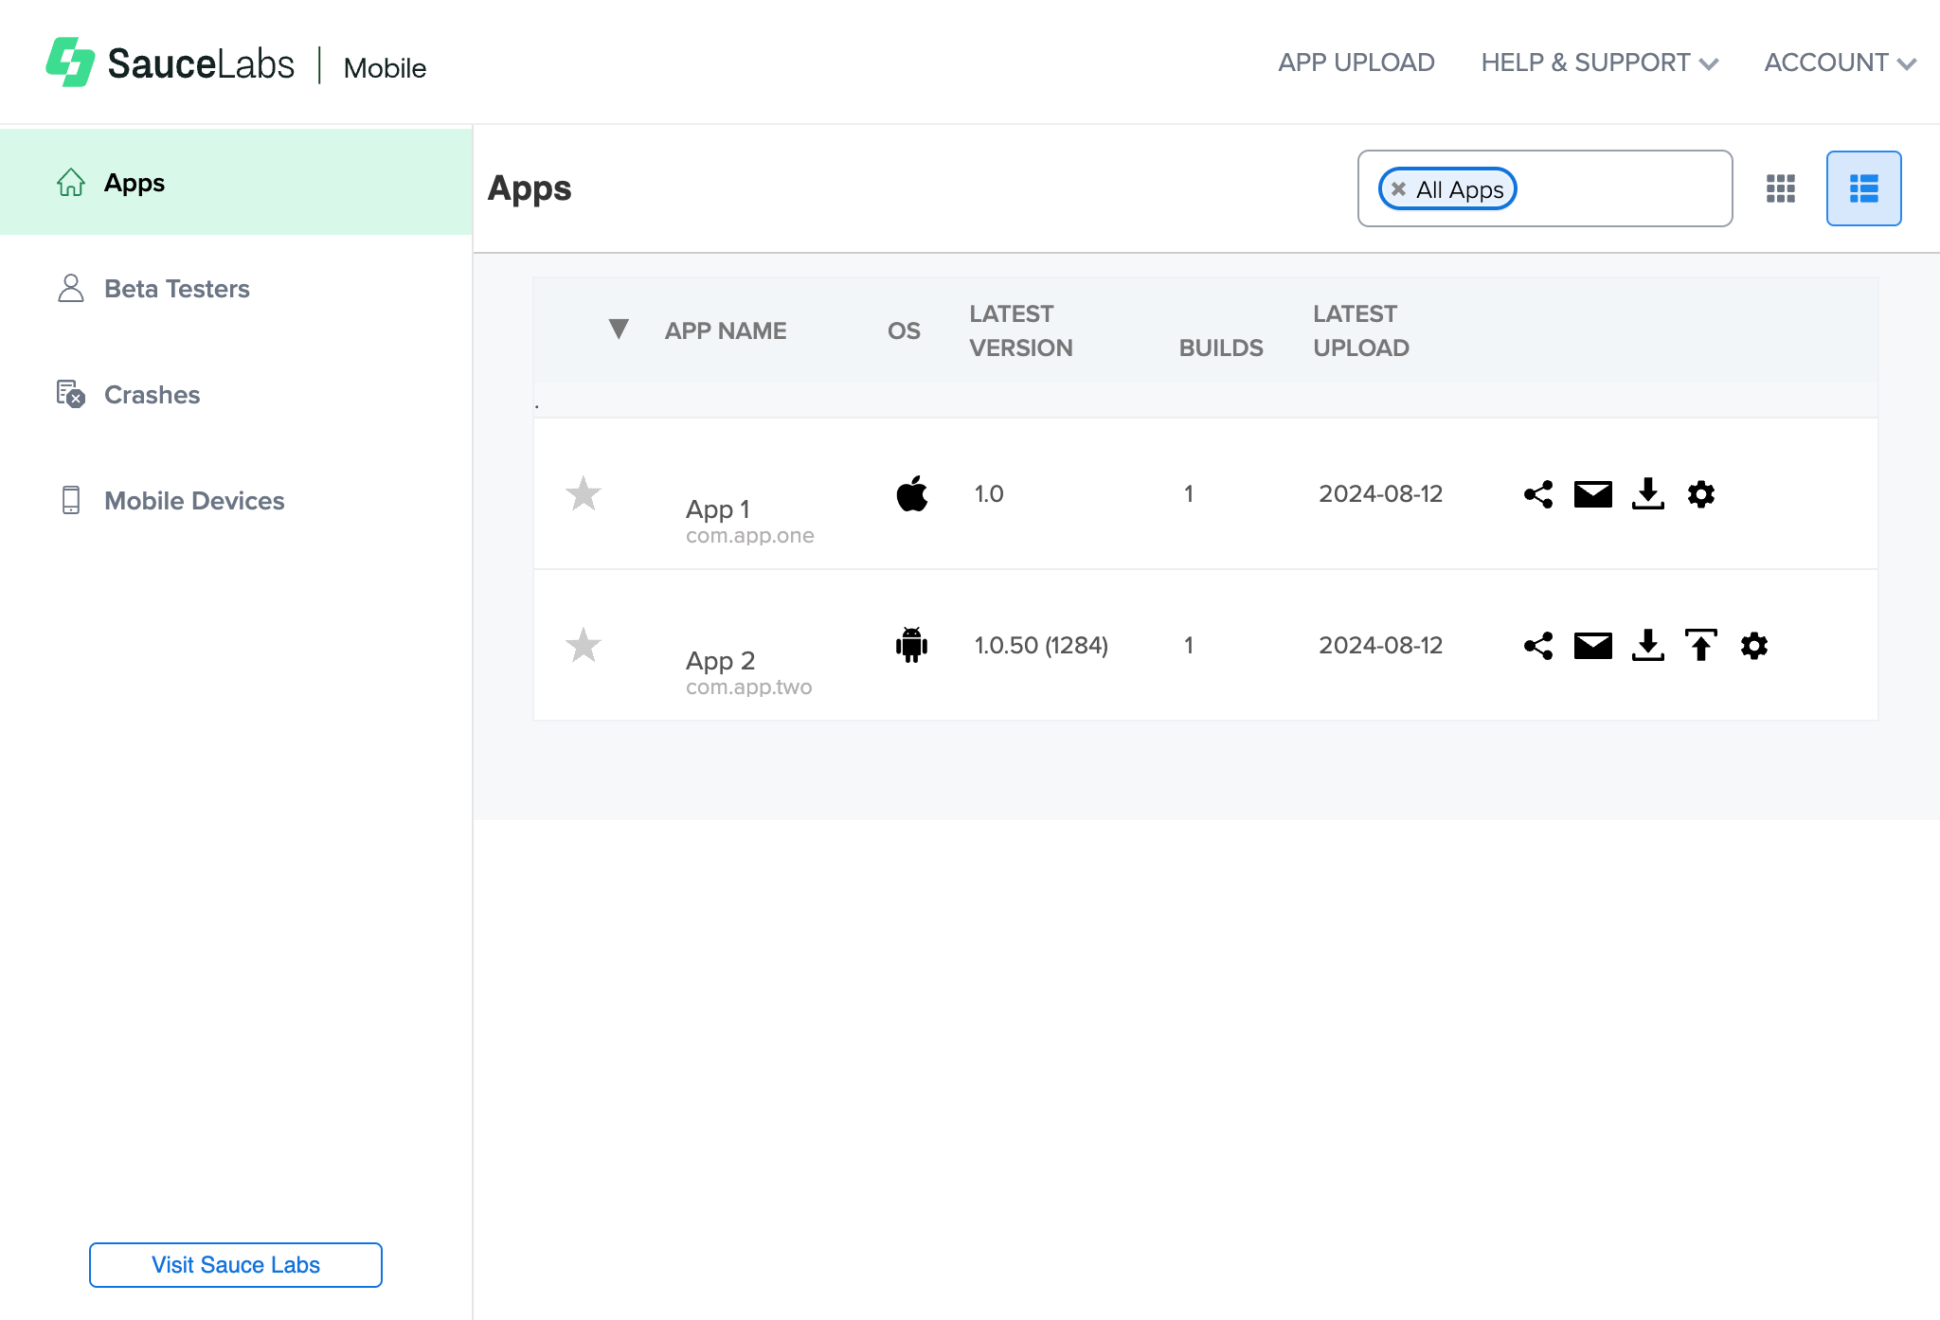Expand the HELP & SUPPORT dropdown
This screenshot has width=1940, height=1320.
[1600, 62]
